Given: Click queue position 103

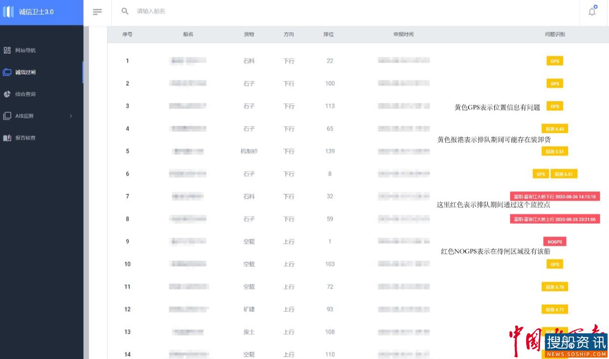Looking at the screenshot, I should coord(330,264).
